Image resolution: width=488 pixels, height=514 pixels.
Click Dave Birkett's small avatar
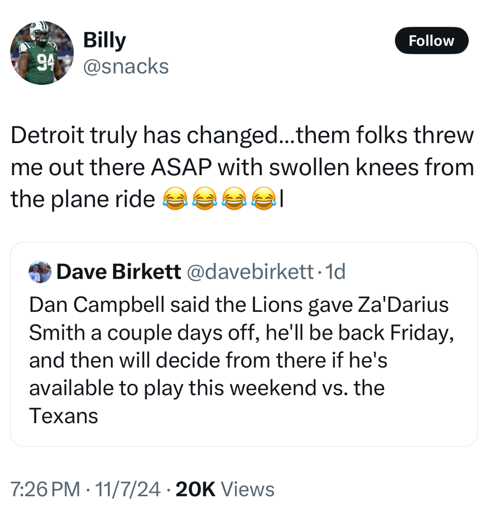[x=40, y=272]
